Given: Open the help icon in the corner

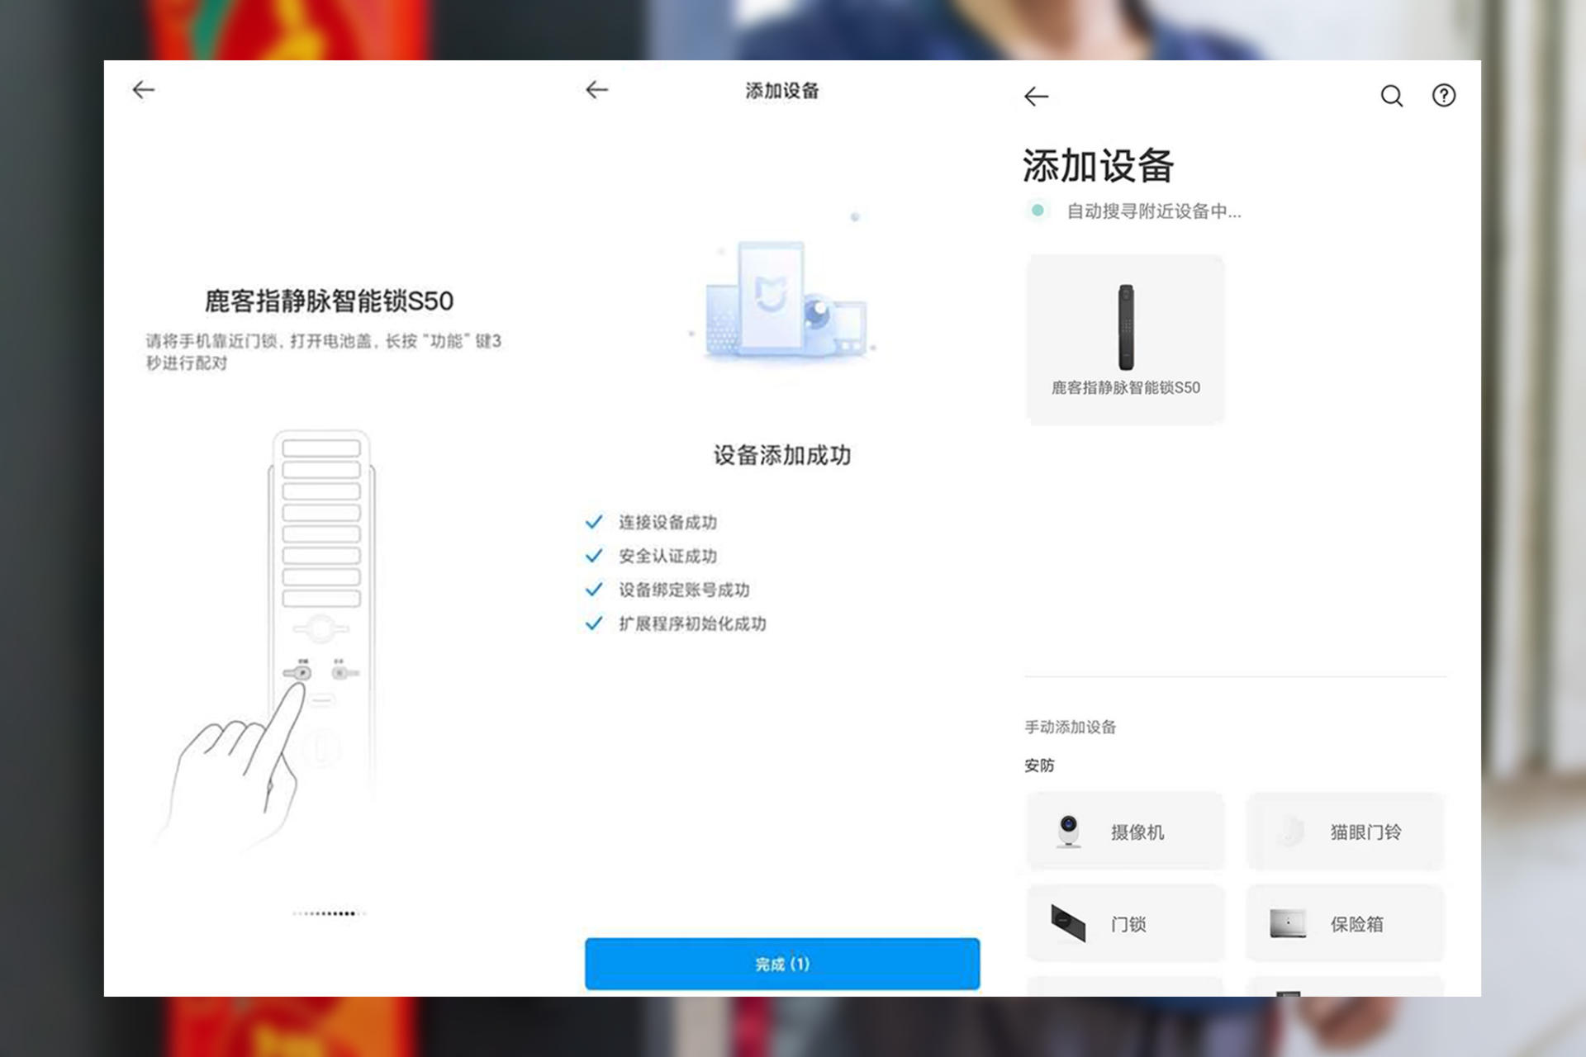Looking at the screenshot, I should pyautogui.click(x=1444, y=96).
